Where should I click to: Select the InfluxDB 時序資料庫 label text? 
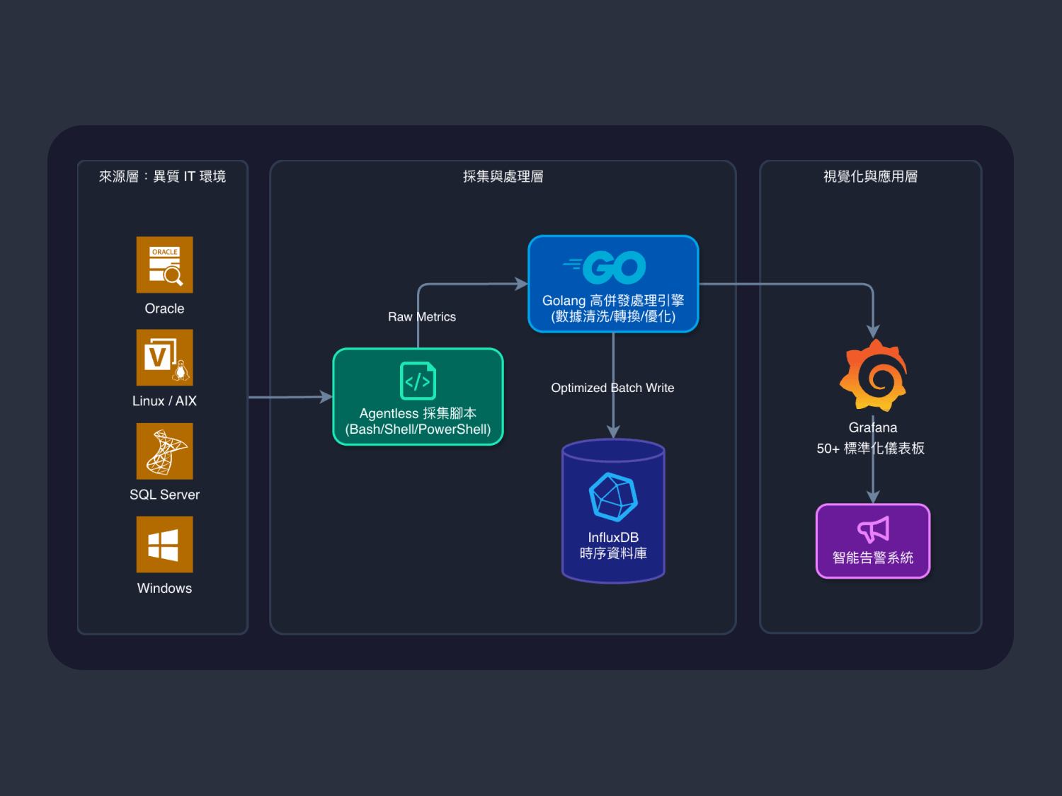(613, 546)
